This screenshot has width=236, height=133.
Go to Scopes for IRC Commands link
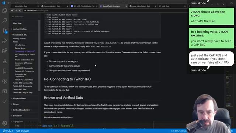[x=21, y=75]
